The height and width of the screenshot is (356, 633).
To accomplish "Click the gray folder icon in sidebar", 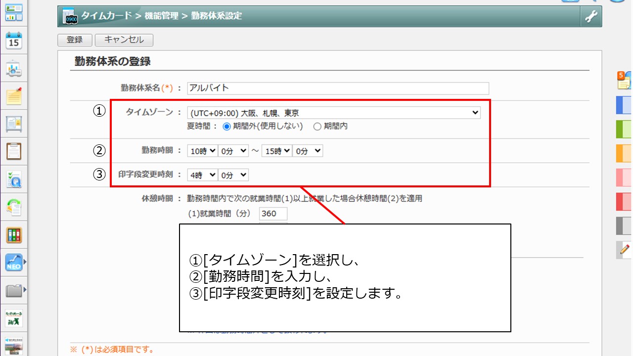I will click(x=14, y=290).
